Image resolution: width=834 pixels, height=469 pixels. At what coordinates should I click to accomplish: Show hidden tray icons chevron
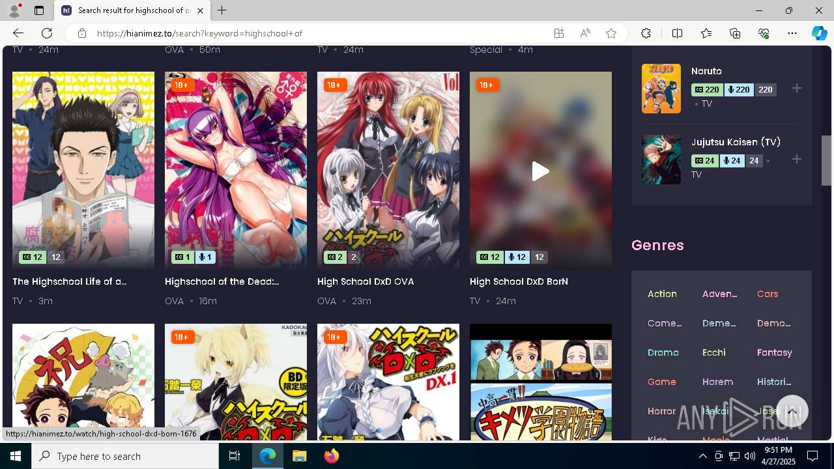point(702,456)
